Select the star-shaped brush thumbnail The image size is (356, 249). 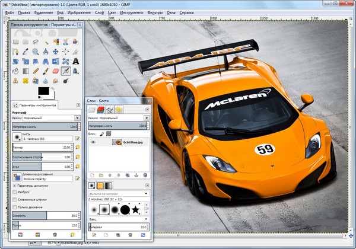136,209
